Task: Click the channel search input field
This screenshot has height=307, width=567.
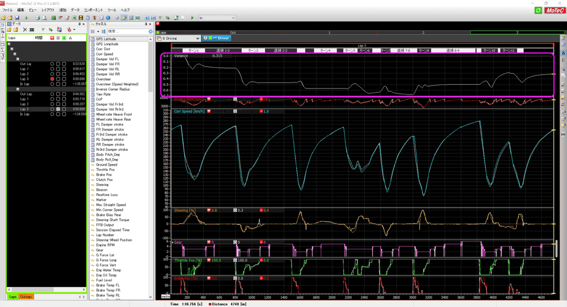Action: pyautogui.click(x=126, y=31)
